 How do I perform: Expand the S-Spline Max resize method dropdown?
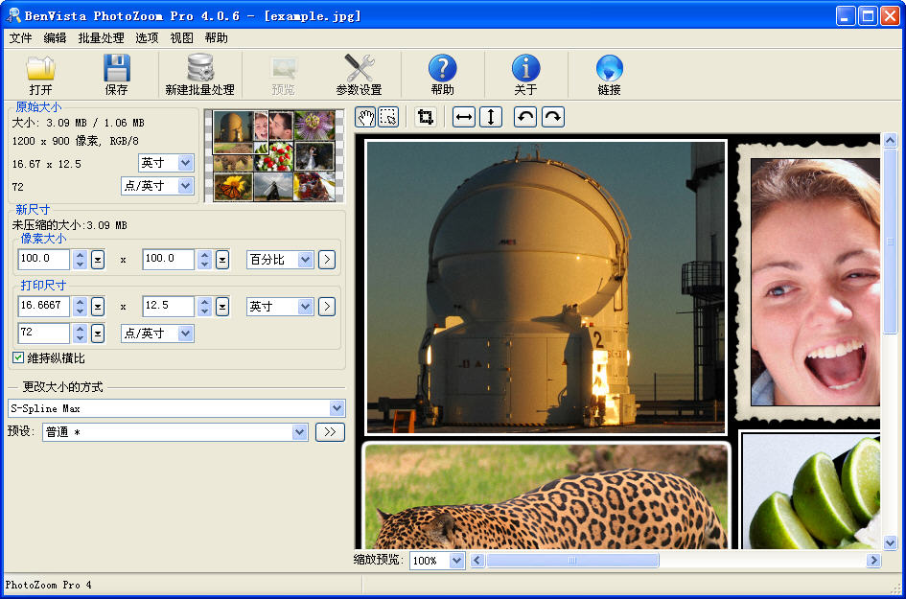click(x=337, y=408)
